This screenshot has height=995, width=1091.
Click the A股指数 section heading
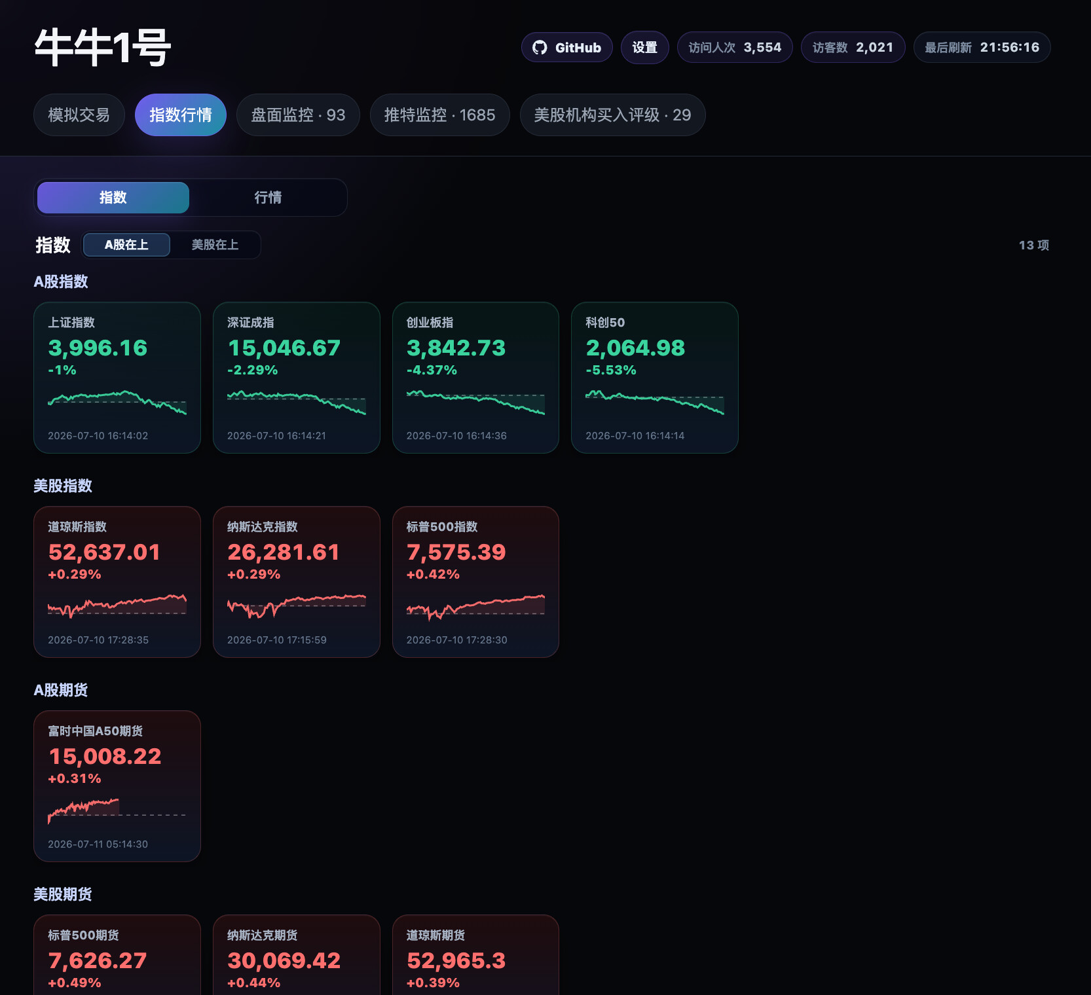pyautogui.click(x=61, y=281)
